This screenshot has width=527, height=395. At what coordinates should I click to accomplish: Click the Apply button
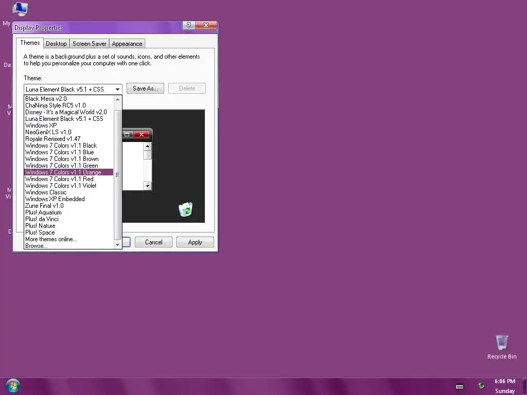[x=195, y=242]
